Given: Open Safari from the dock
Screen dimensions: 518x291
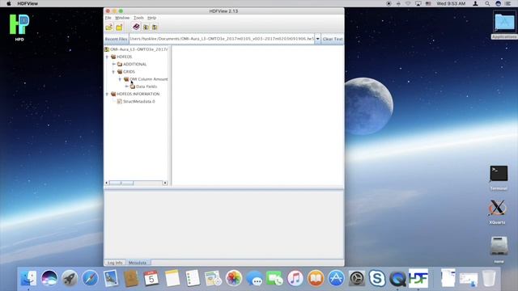Looking at the screenshot, I should (x=90, y=278).
